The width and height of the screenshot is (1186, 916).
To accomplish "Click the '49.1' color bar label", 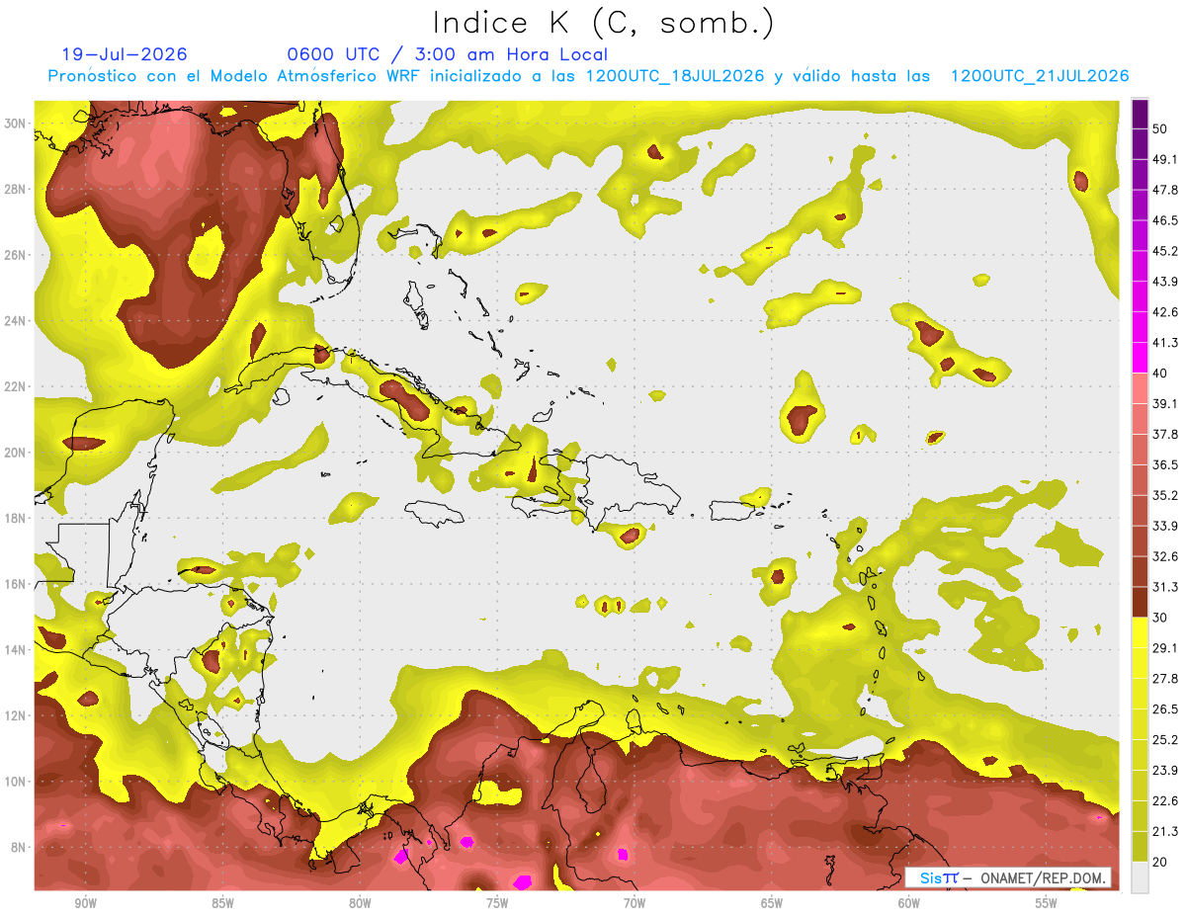I will point(1164,159).
